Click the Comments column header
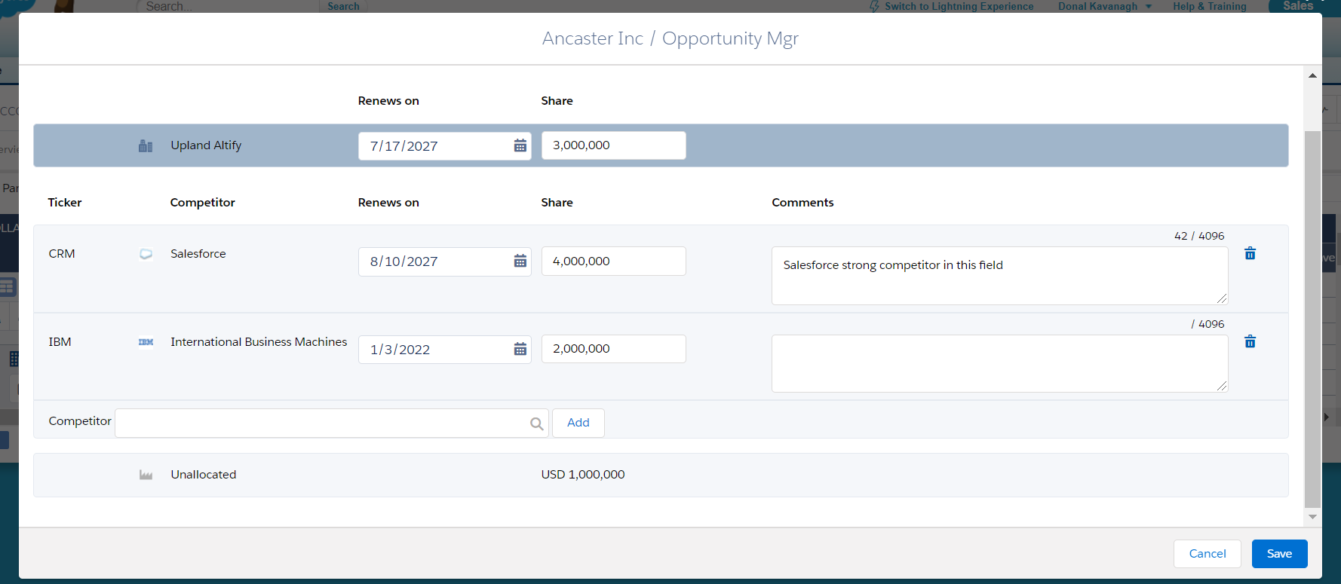This screenshot has height=584, width=1341. click(802, 203)
